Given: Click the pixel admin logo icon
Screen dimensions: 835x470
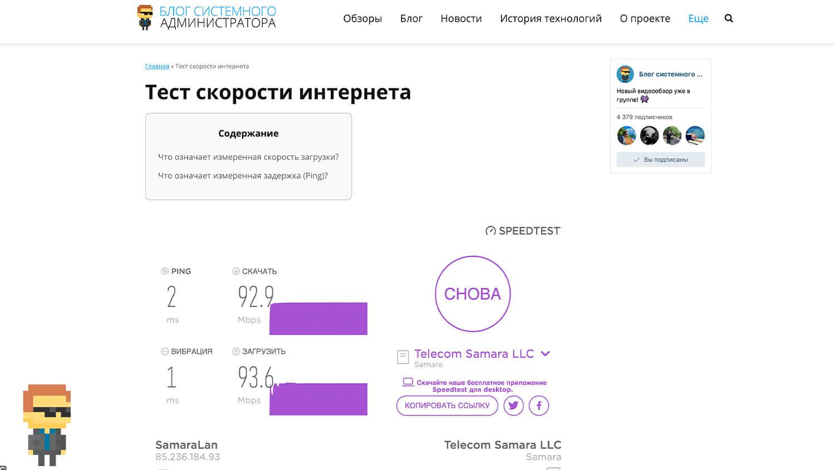Looking at the screenshot, I should tap(145, 17).
